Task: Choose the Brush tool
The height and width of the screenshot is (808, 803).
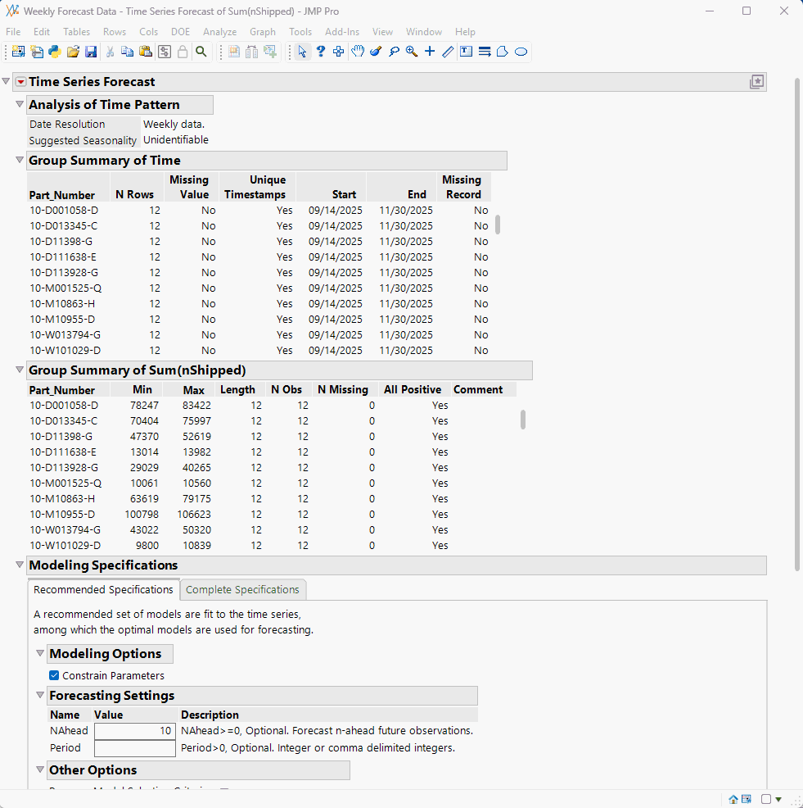Action: (x=376, y=52)
